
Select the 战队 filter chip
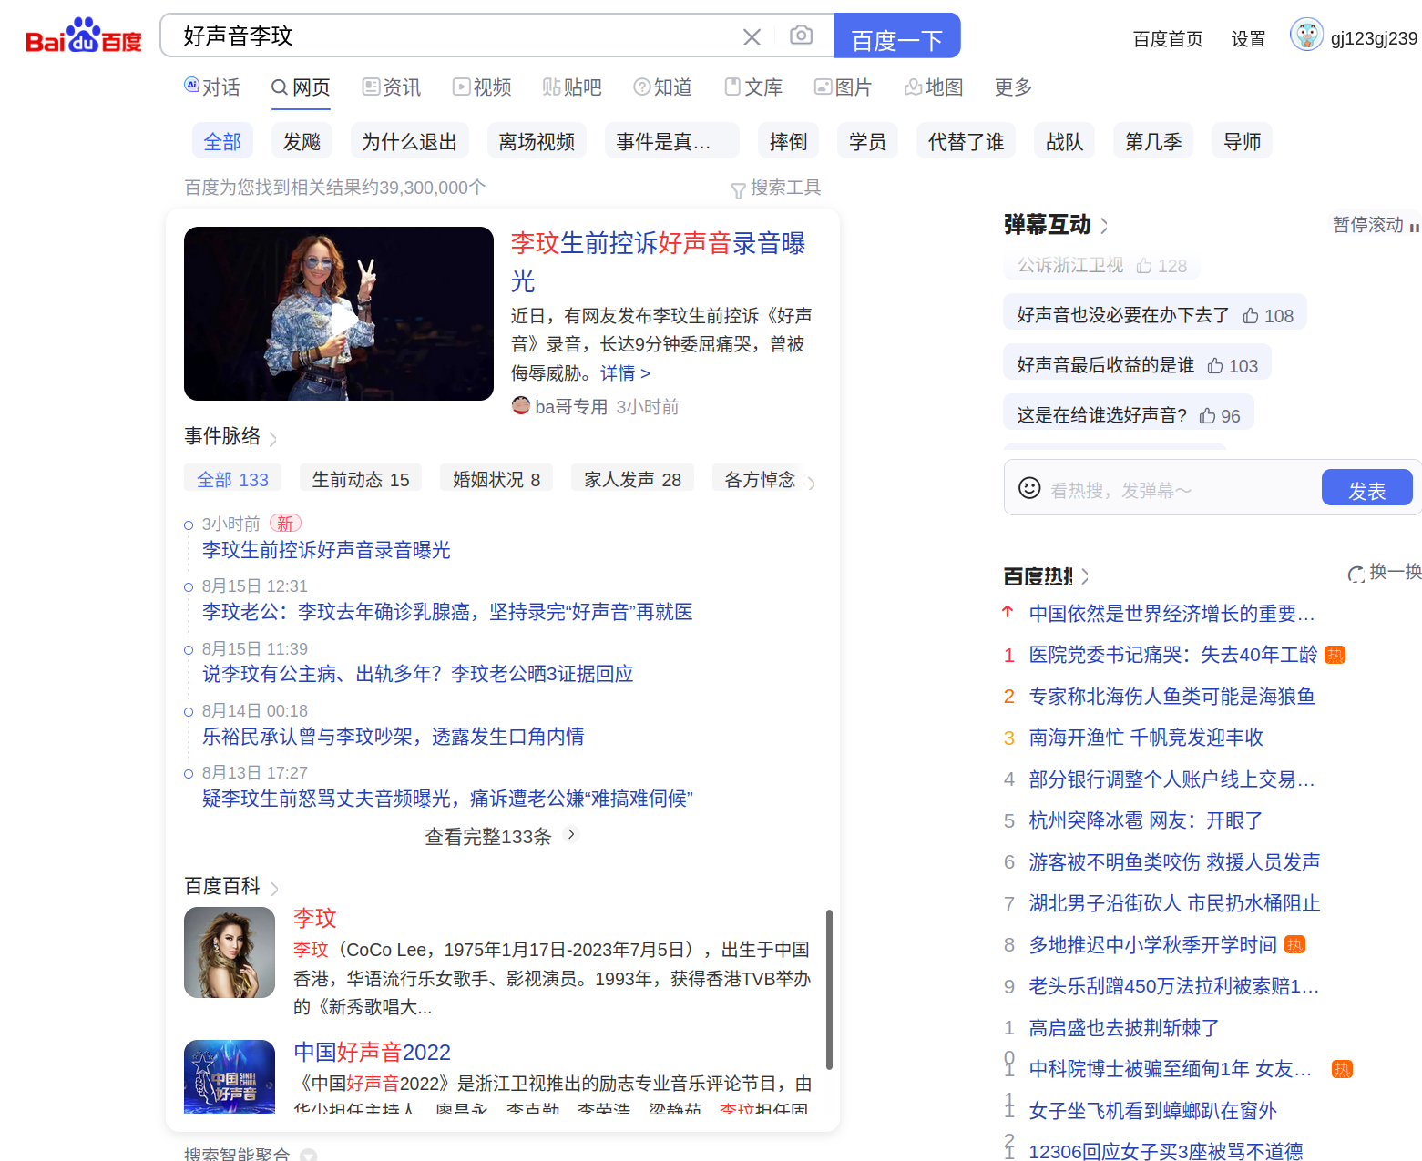pyautogui.click(x=1064, y=142)
